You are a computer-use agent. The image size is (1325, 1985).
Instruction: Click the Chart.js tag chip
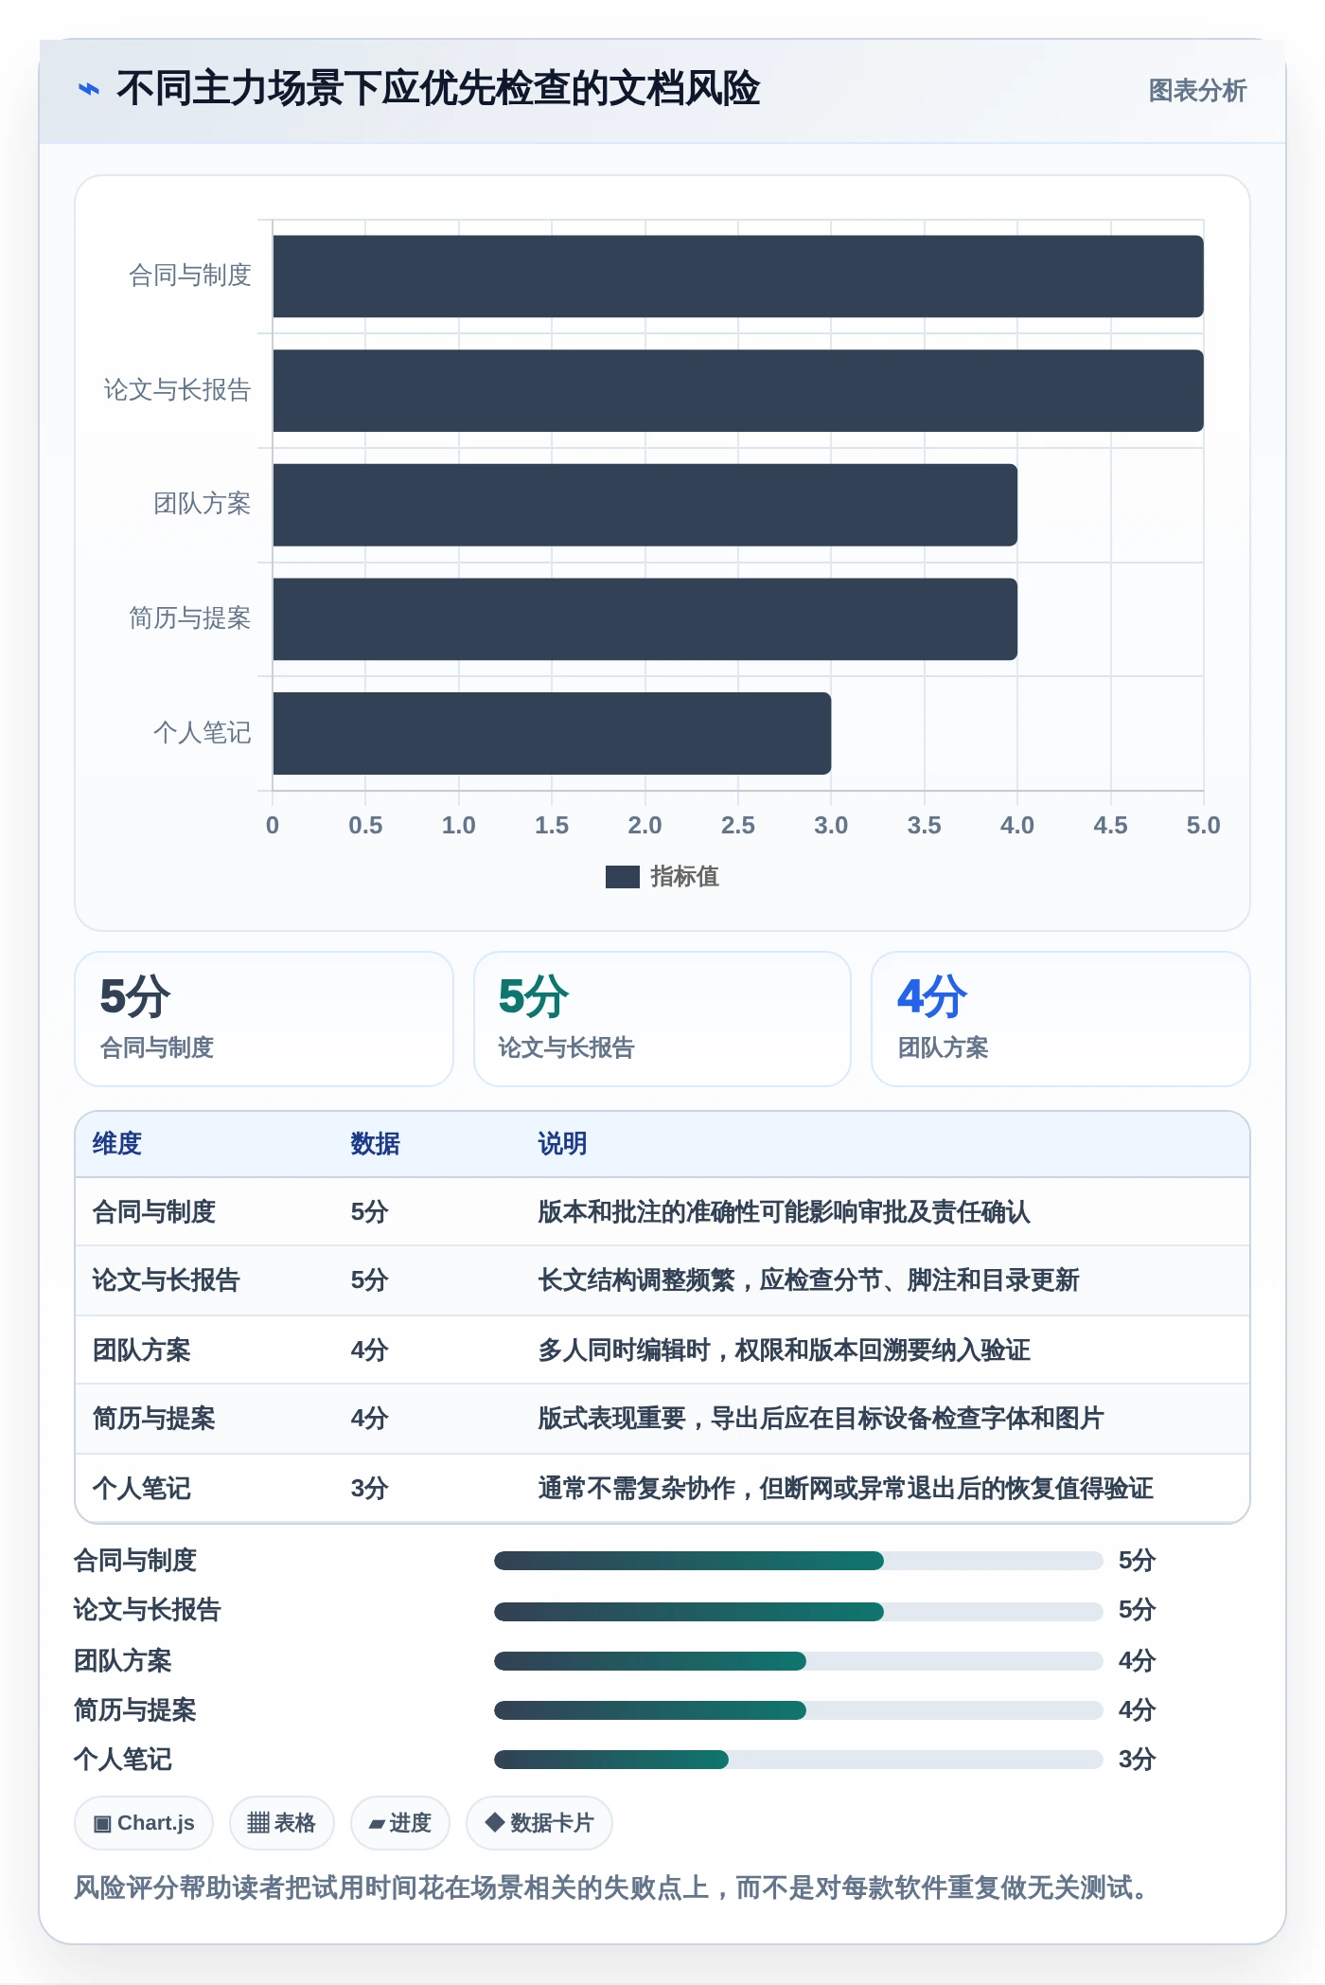[x=144, y=1823]
